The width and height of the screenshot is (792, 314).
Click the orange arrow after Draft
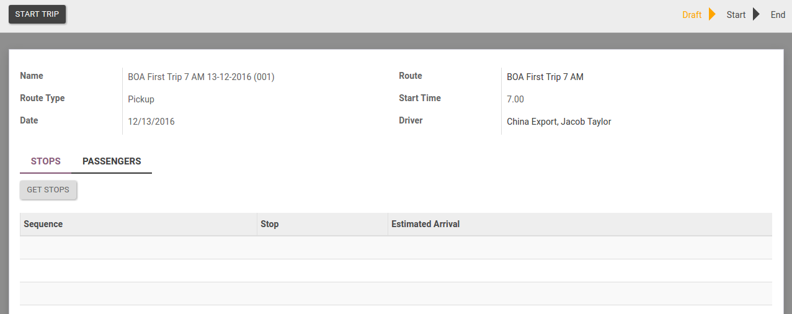point(713,14)
